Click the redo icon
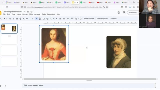Screen dimensions: 160x90 click(13, 18)
